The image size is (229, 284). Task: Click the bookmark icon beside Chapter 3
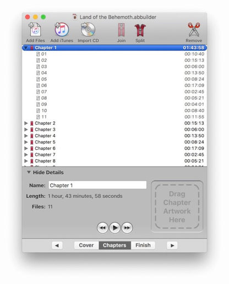click(32, 130)
